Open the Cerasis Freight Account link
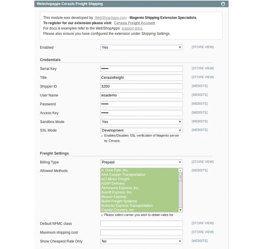Screen dimensions: 265x249 pyautogui.click(x=135, y=23)
